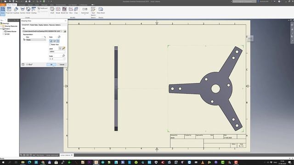
Task: Click the edit label pencil icon
Action: click(x=64, y=49)
